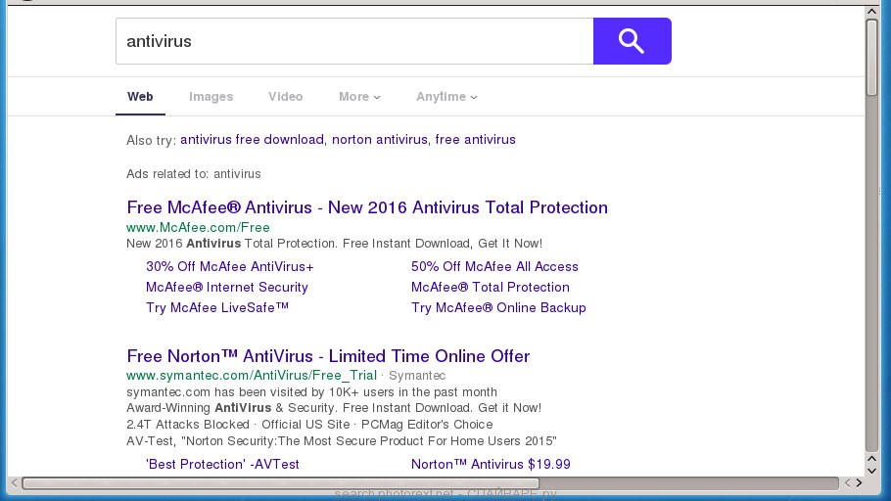Open the Anytime time filter dropdown
This screenshot has height=501, width=891.
[446, 97]
